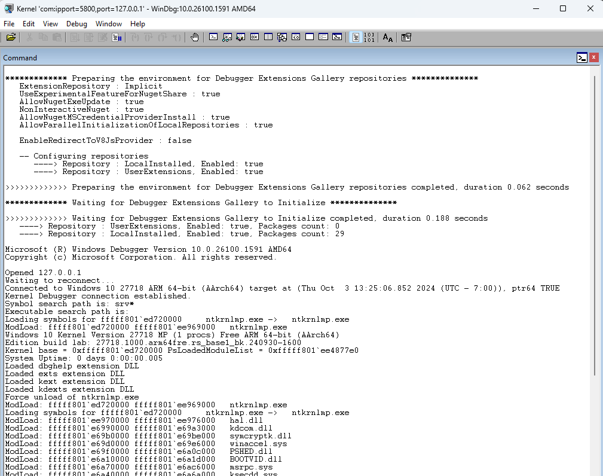Click the 'Loaded exts extension DLL' line
Viewport: 603px width, 476px height.
point(65,374)
